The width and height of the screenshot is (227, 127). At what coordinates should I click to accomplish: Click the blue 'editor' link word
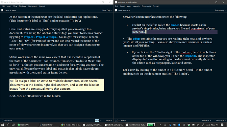[137, 39]
